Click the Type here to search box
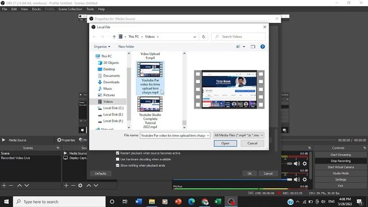The width and height of the screenshot is (368, 207). point(59,202)
